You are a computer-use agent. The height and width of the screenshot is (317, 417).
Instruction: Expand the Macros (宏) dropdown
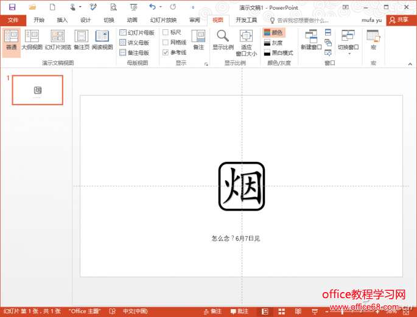373,40
